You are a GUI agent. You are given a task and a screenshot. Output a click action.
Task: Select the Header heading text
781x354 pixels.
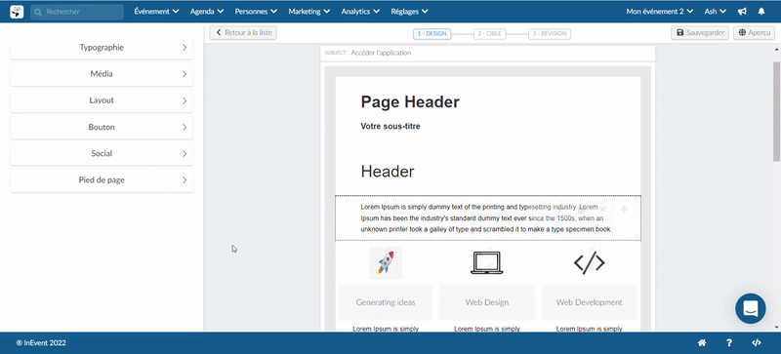(388, 172)
